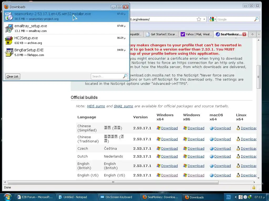Click the Firefox icon in Downloads title bar
The image size is (269, 201).
point(6,7)
